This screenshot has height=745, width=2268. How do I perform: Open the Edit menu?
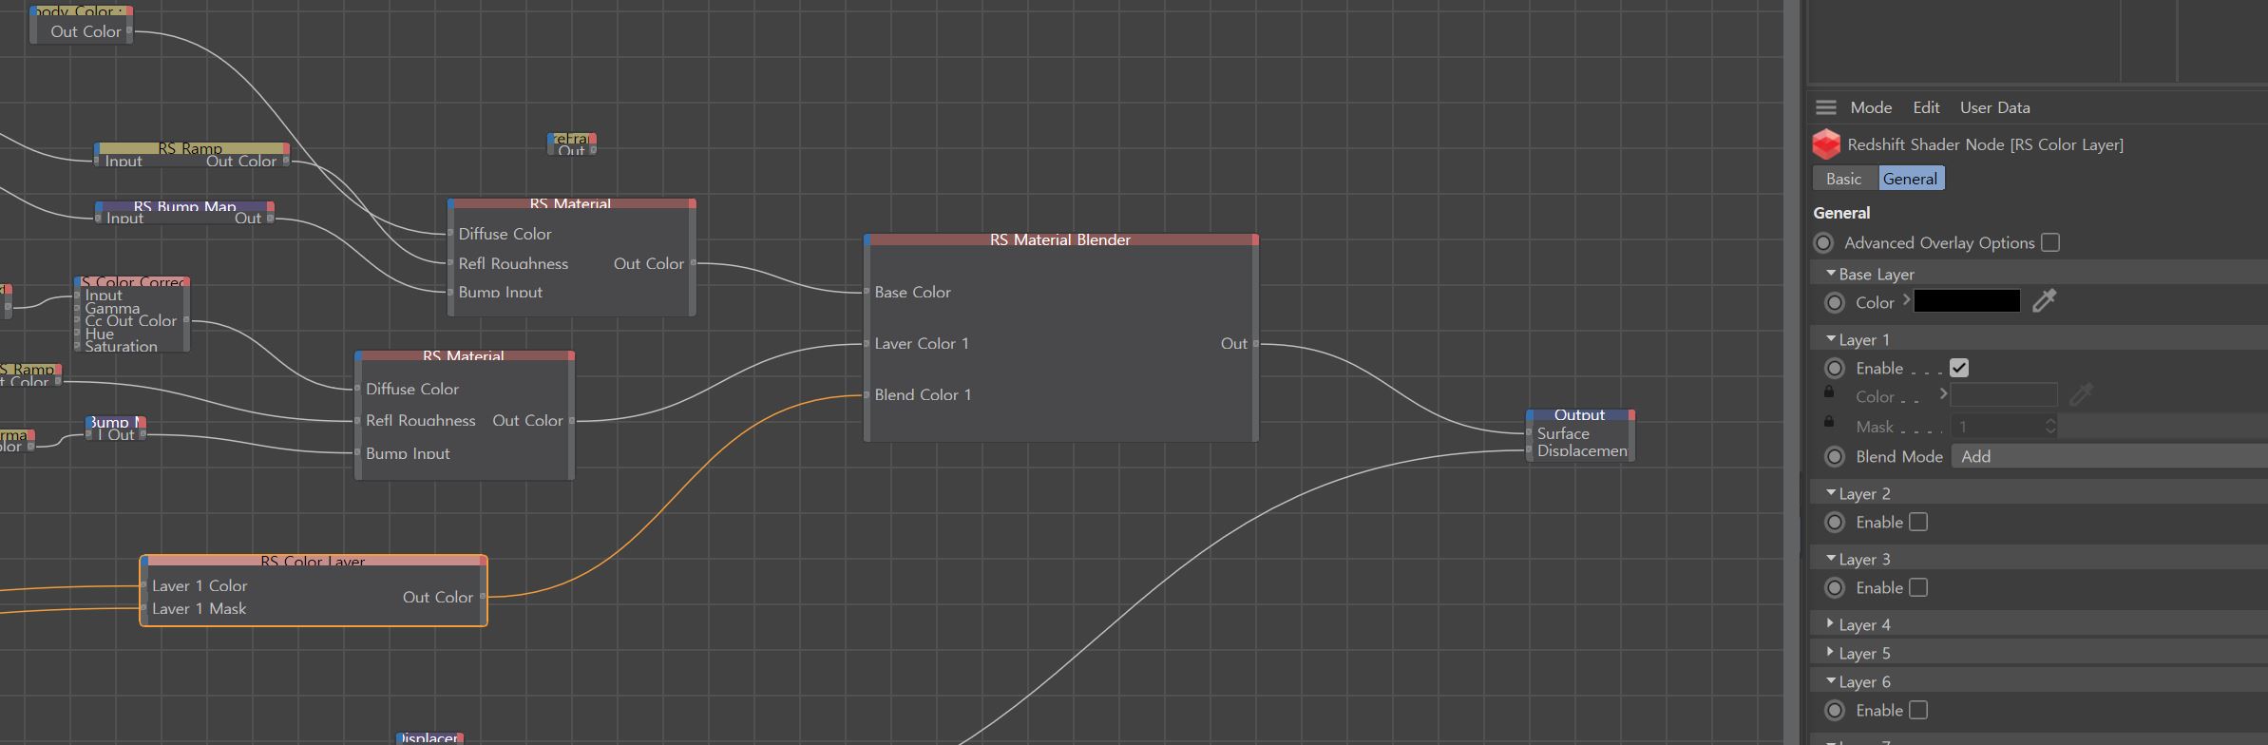[x=1926, y=107]
